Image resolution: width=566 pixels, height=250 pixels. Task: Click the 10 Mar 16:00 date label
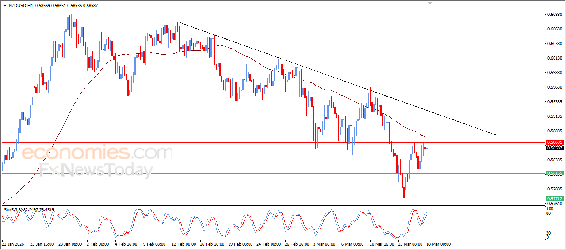pyautogui.click(x=382, y=244)
